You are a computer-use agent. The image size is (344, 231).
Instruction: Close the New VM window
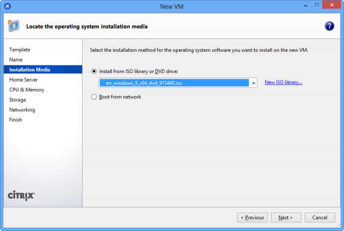(332, 5)
